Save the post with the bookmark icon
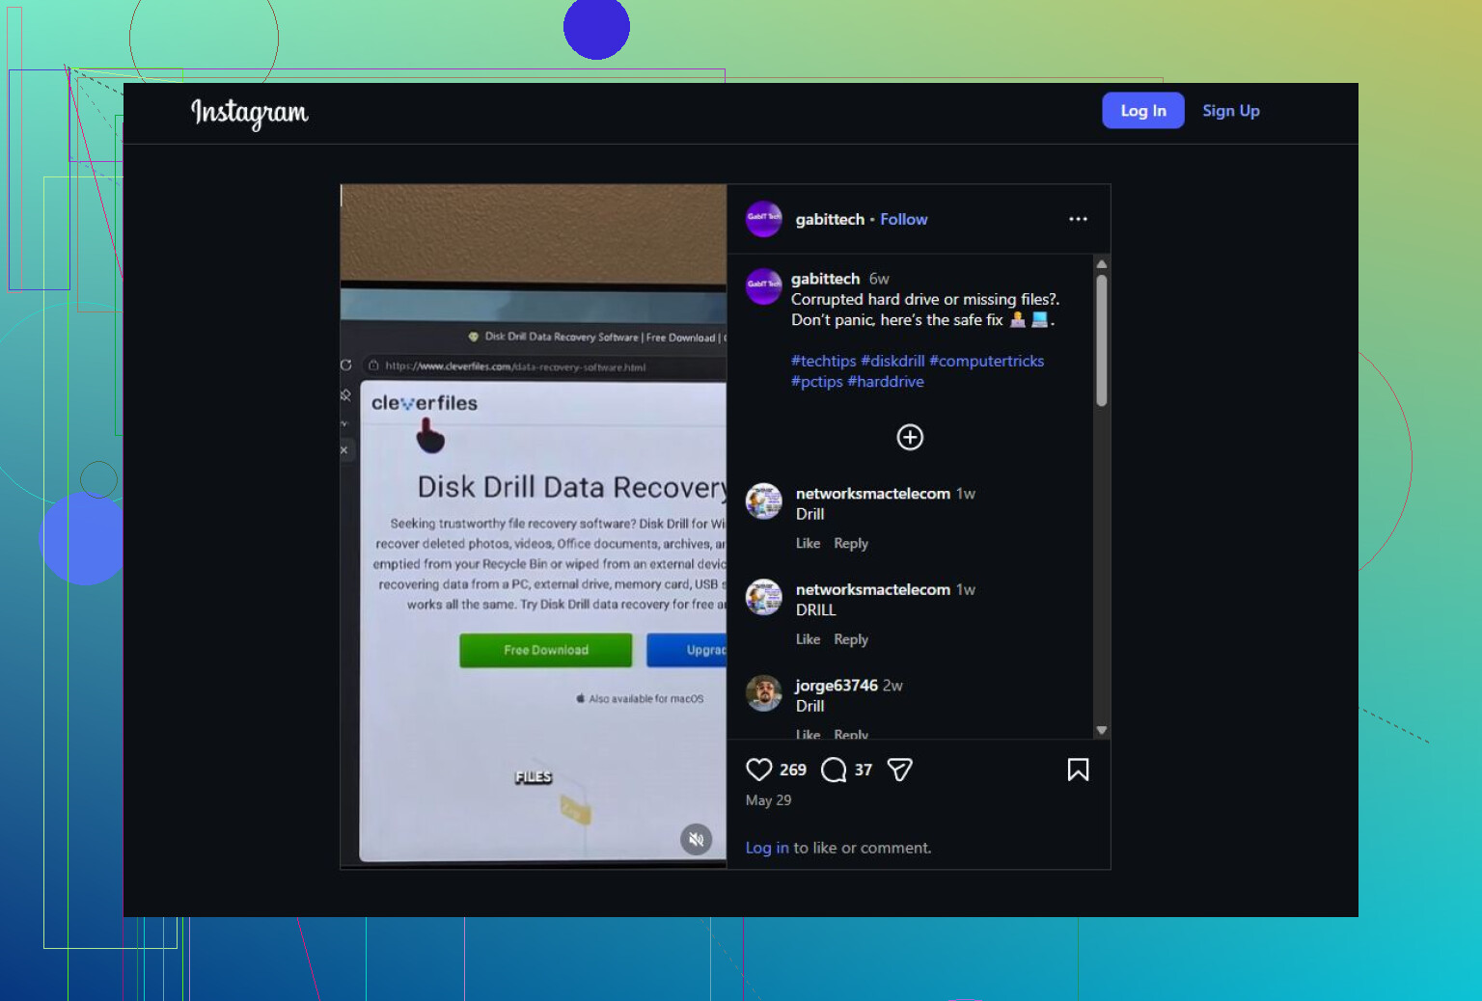Viewport: 1482px width, 1001px height. coord(1078,770)
